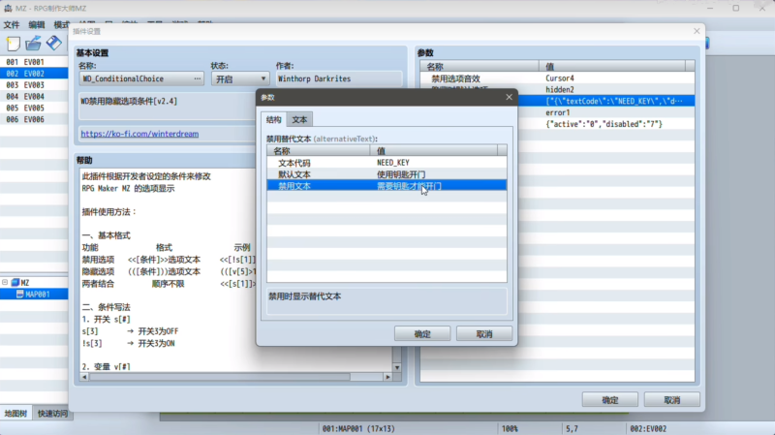This screenshot has width=775, height=435.
Task: Click the New Project toolbar icon
Action: pyautogui.click(x=14, y=44)
